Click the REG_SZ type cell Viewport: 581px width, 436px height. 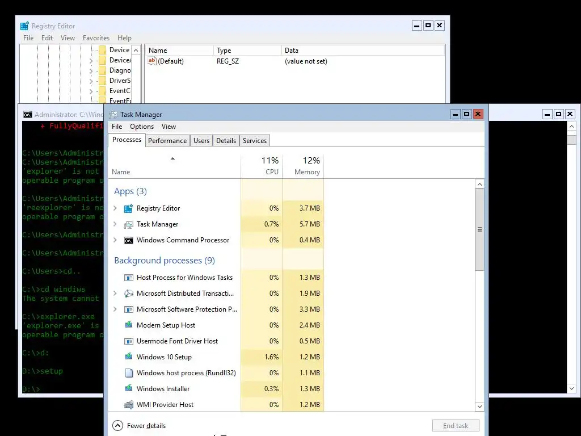(x=228, y=61)
